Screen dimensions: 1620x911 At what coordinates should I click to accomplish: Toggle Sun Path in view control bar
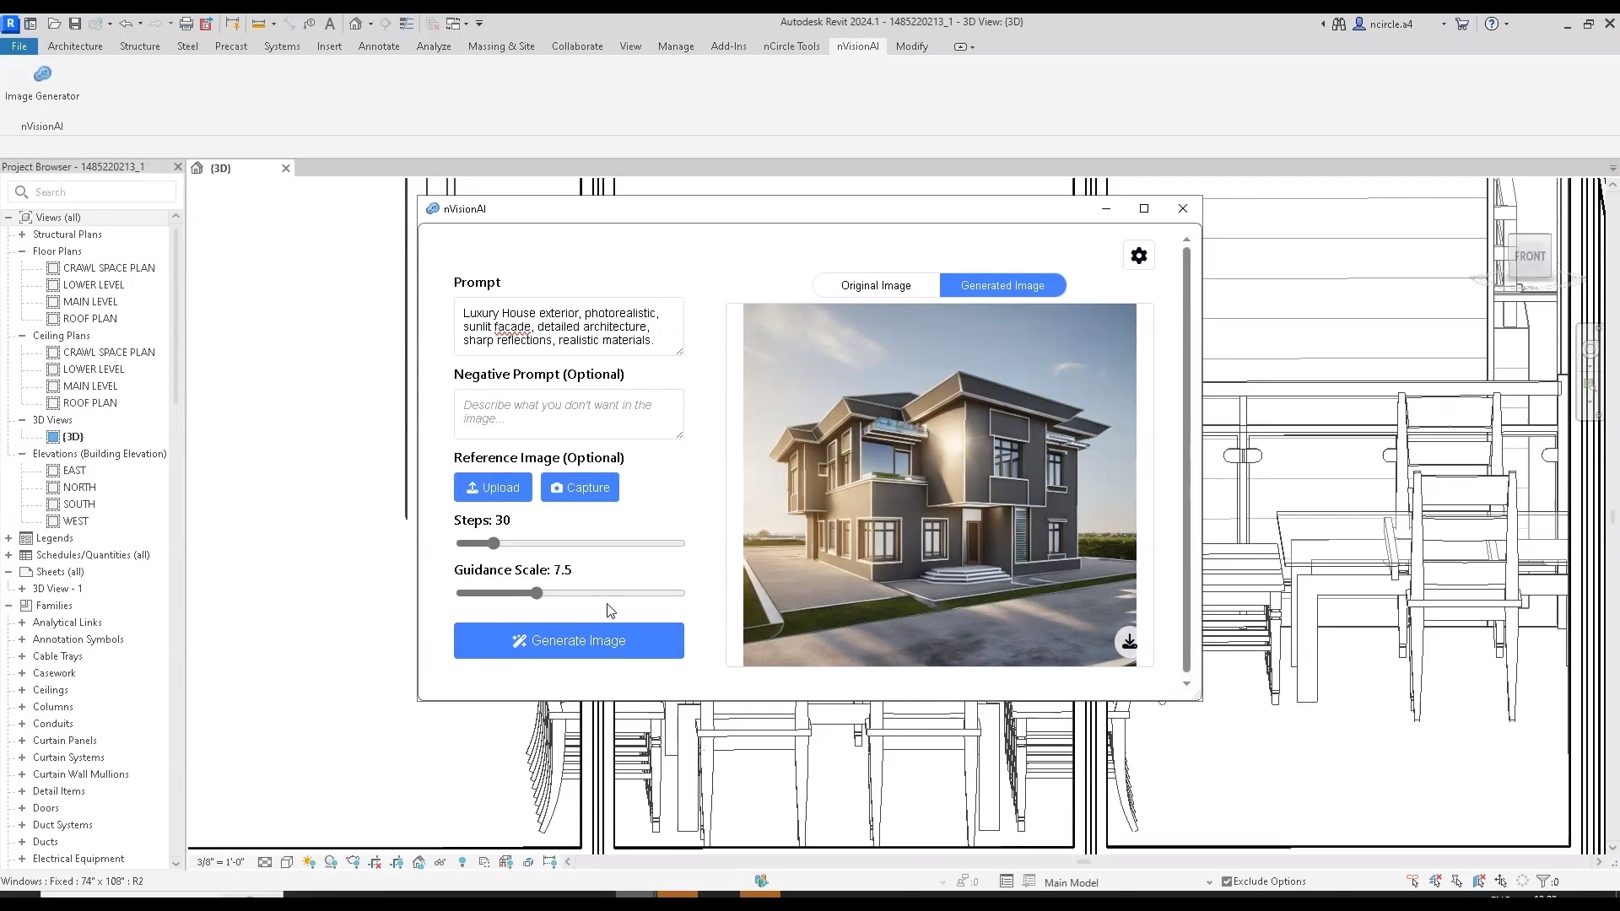[x=309, y=862]
